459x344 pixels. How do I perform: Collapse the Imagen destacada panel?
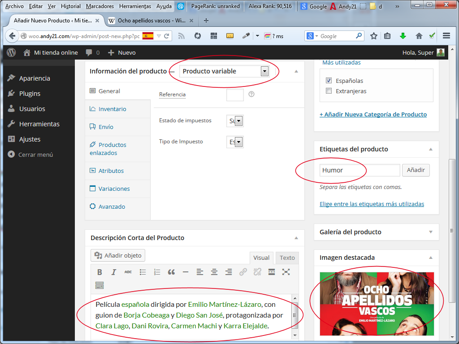point(431,258)
